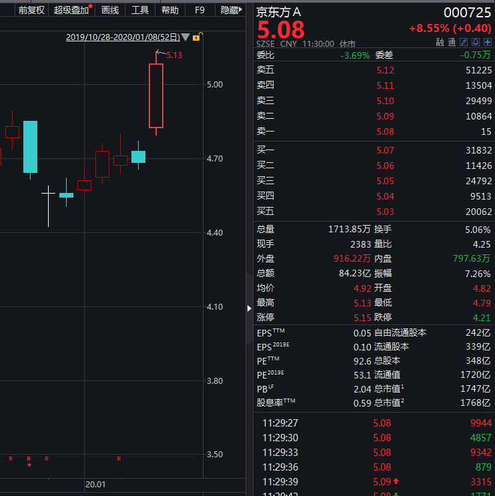Collapse panel using splitter arrow on divider
Image resolution: width=495 pixels, height=496 pixels.
pyautogui.click(x=249, y=308)
